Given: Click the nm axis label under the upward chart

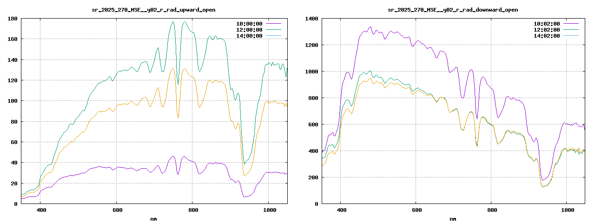Looking at the screenshot, I should click(x=154, y=218).
